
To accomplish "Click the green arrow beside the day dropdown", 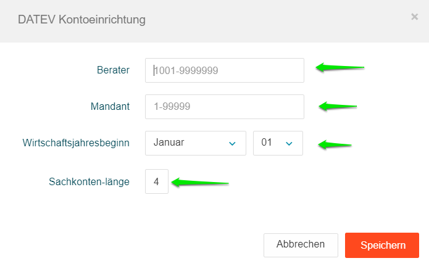I will (x=335, y=145).
